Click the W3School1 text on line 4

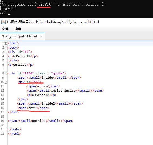22,56
